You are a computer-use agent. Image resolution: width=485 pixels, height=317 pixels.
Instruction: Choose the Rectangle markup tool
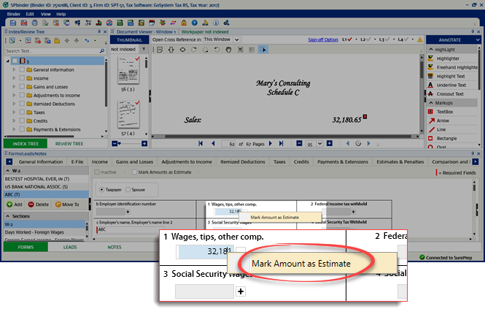446,137
